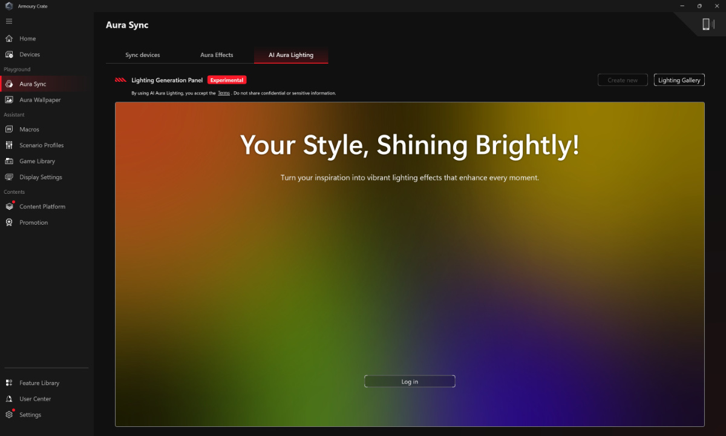726x436 pixels.
Task: Click the red striped Lighting Generation Panel icon
Action: 120,80
